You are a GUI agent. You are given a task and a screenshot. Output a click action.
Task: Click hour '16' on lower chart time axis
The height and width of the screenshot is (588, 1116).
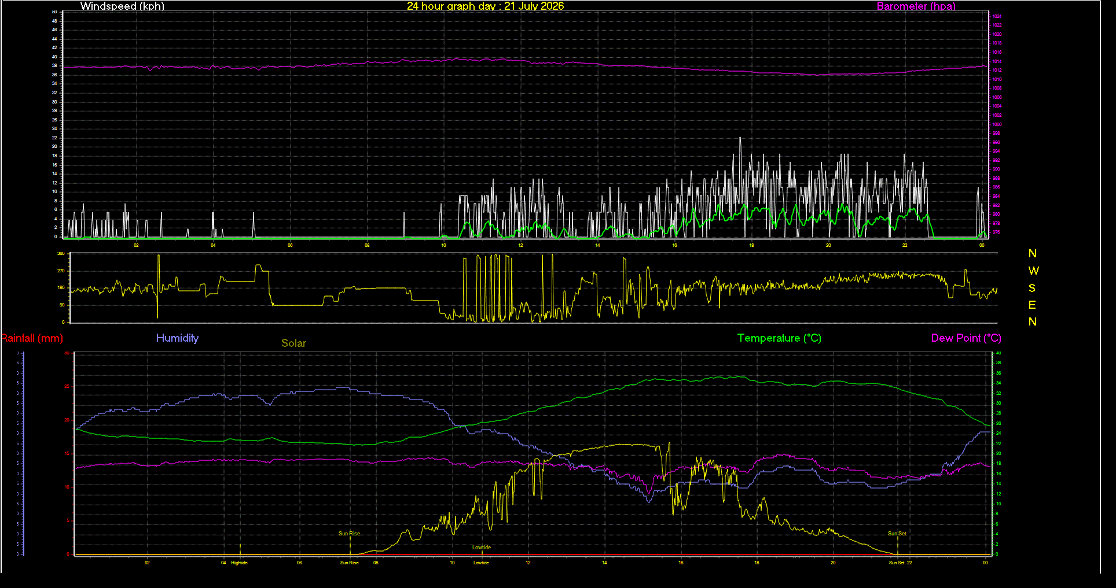click(x=681, y=563)
